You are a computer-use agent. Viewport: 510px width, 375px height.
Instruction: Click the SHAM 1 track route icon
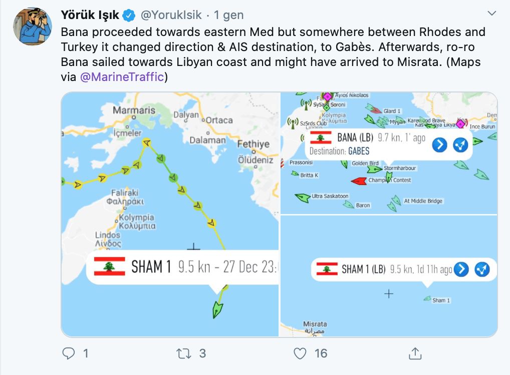[x=481, y=269]
